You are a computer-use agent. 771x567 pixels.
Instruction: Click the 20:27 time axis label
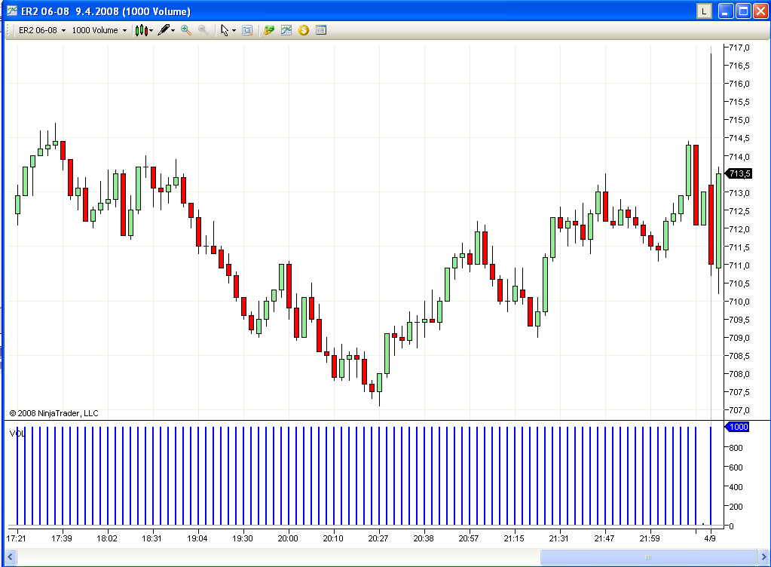click(x=378, y=538)
